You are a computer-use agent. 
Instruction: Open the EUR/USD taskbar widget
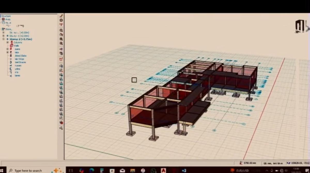tap(241, 170)
